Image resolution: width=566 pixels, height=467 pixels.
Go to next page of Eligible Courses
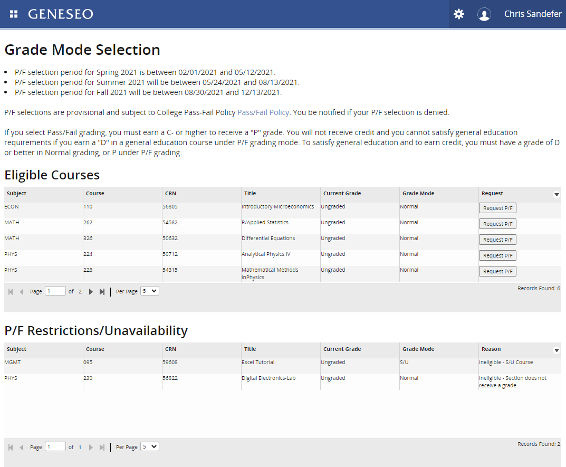(x=91, y=291)
